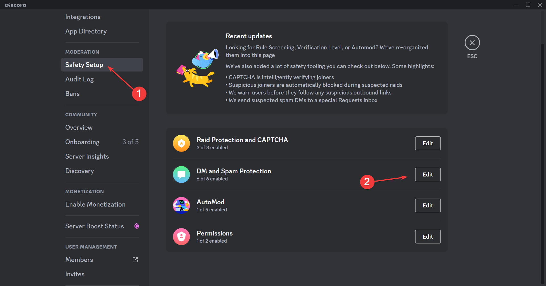Click the DM and Spam Protection chat icon
The height and width of the screenshot is (286, 546).
181,174
